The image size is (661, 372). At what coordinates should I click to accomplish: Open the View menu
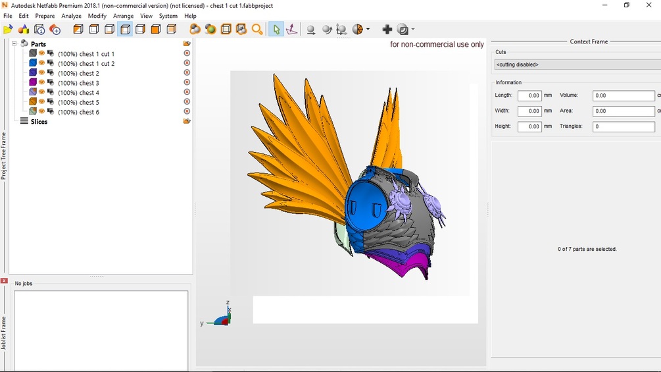point(146,16)
